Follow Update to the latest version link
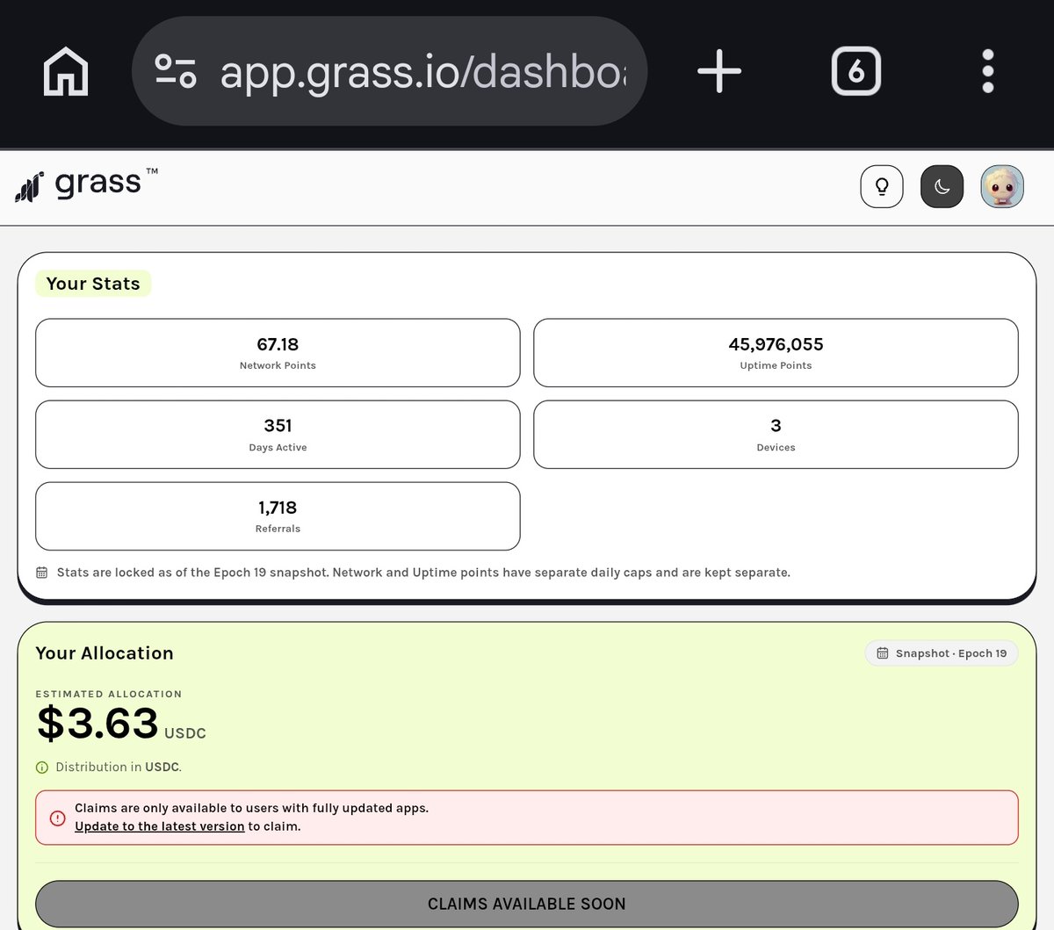 coord(160,826)
